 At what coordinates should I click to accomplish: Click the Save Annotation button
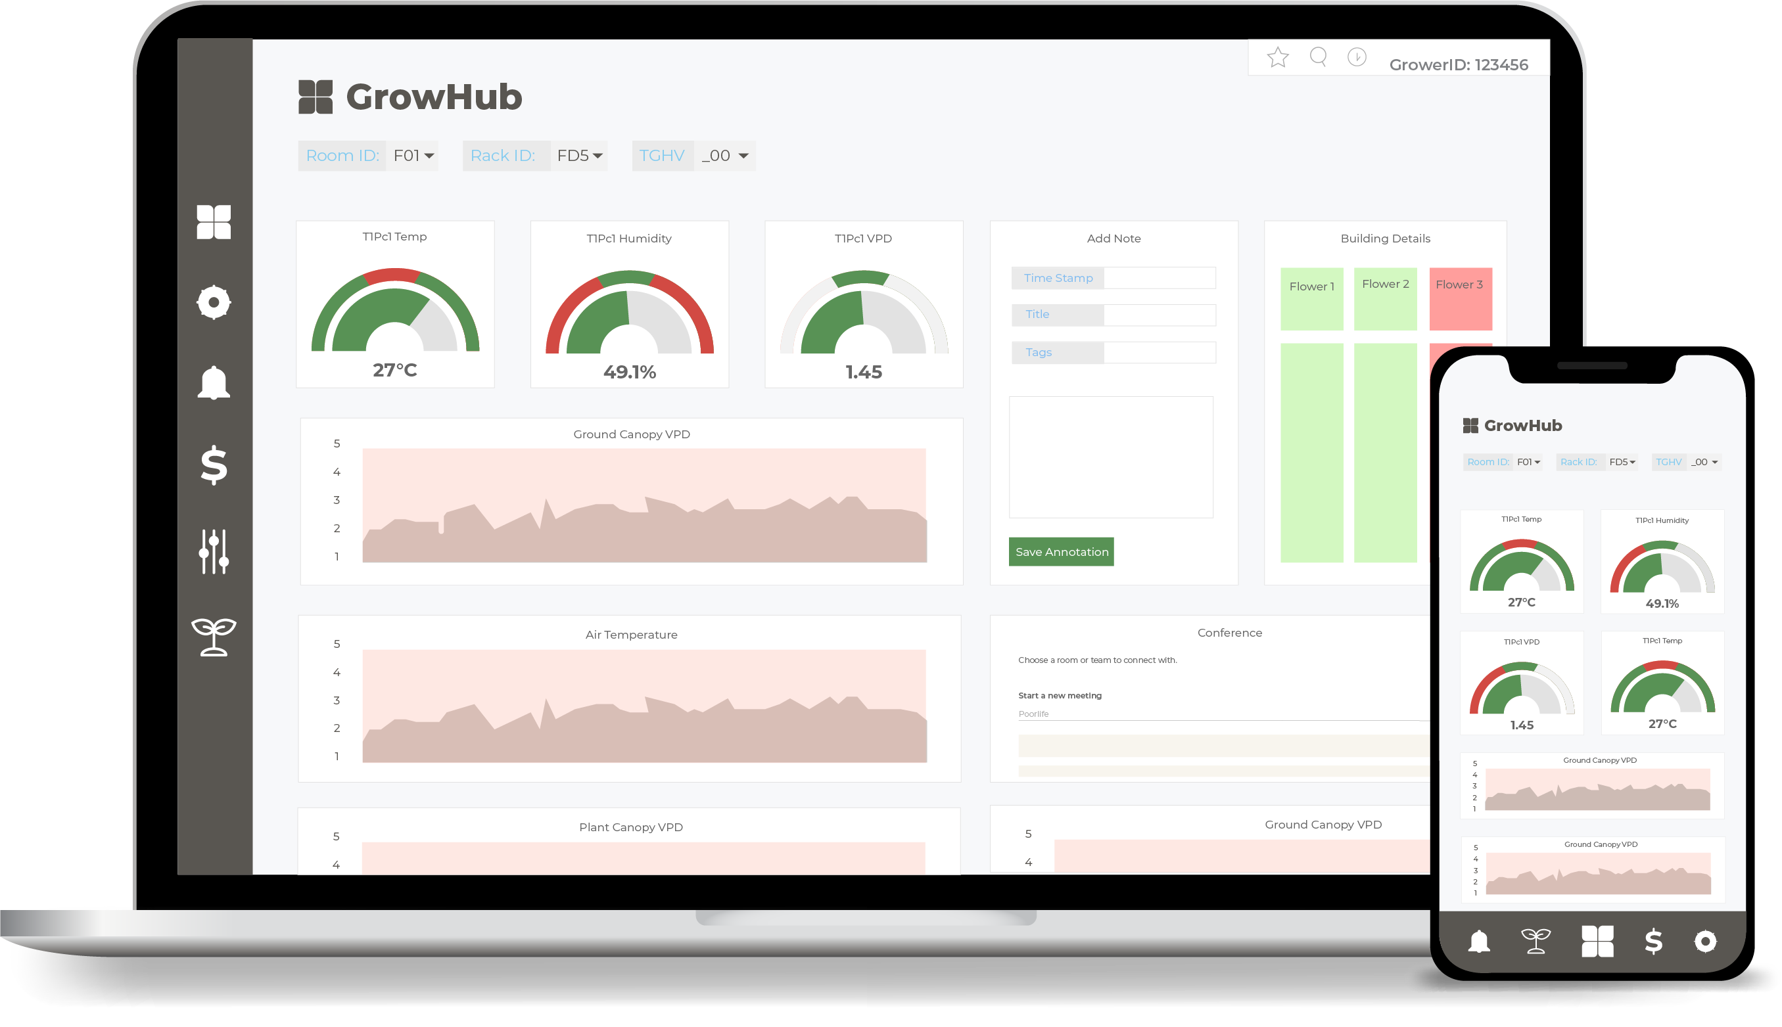click(x=1061, y=552)
